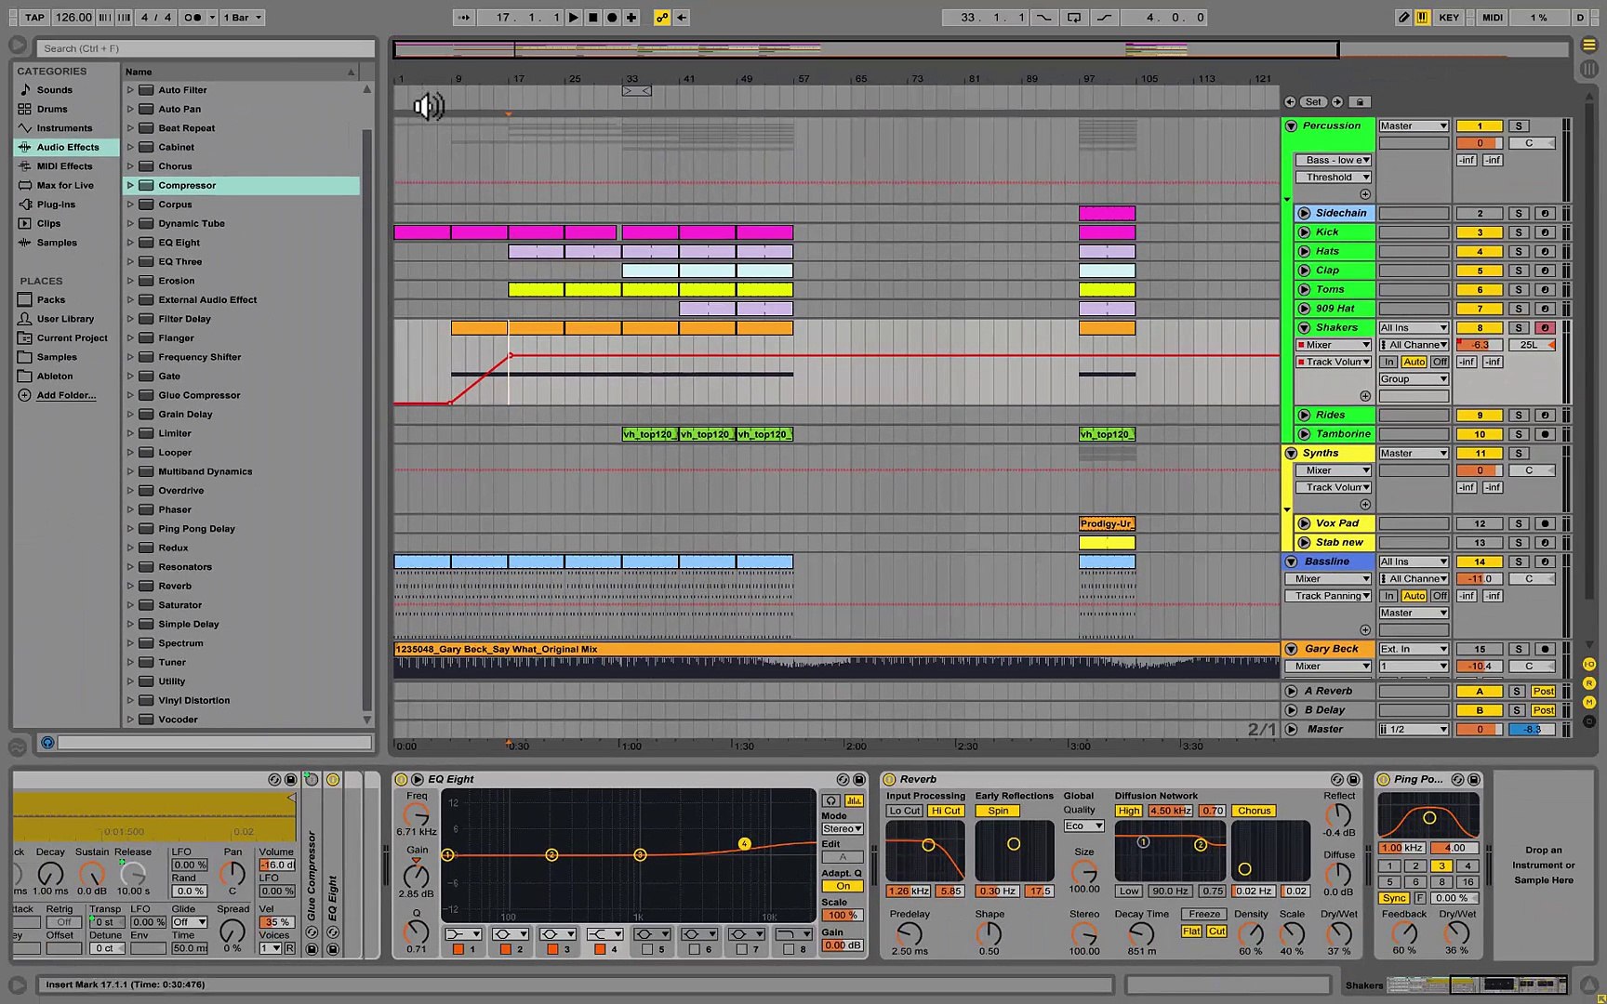
Task: Set Shakers monitoring to Auto
Action: coord(1414,362)
